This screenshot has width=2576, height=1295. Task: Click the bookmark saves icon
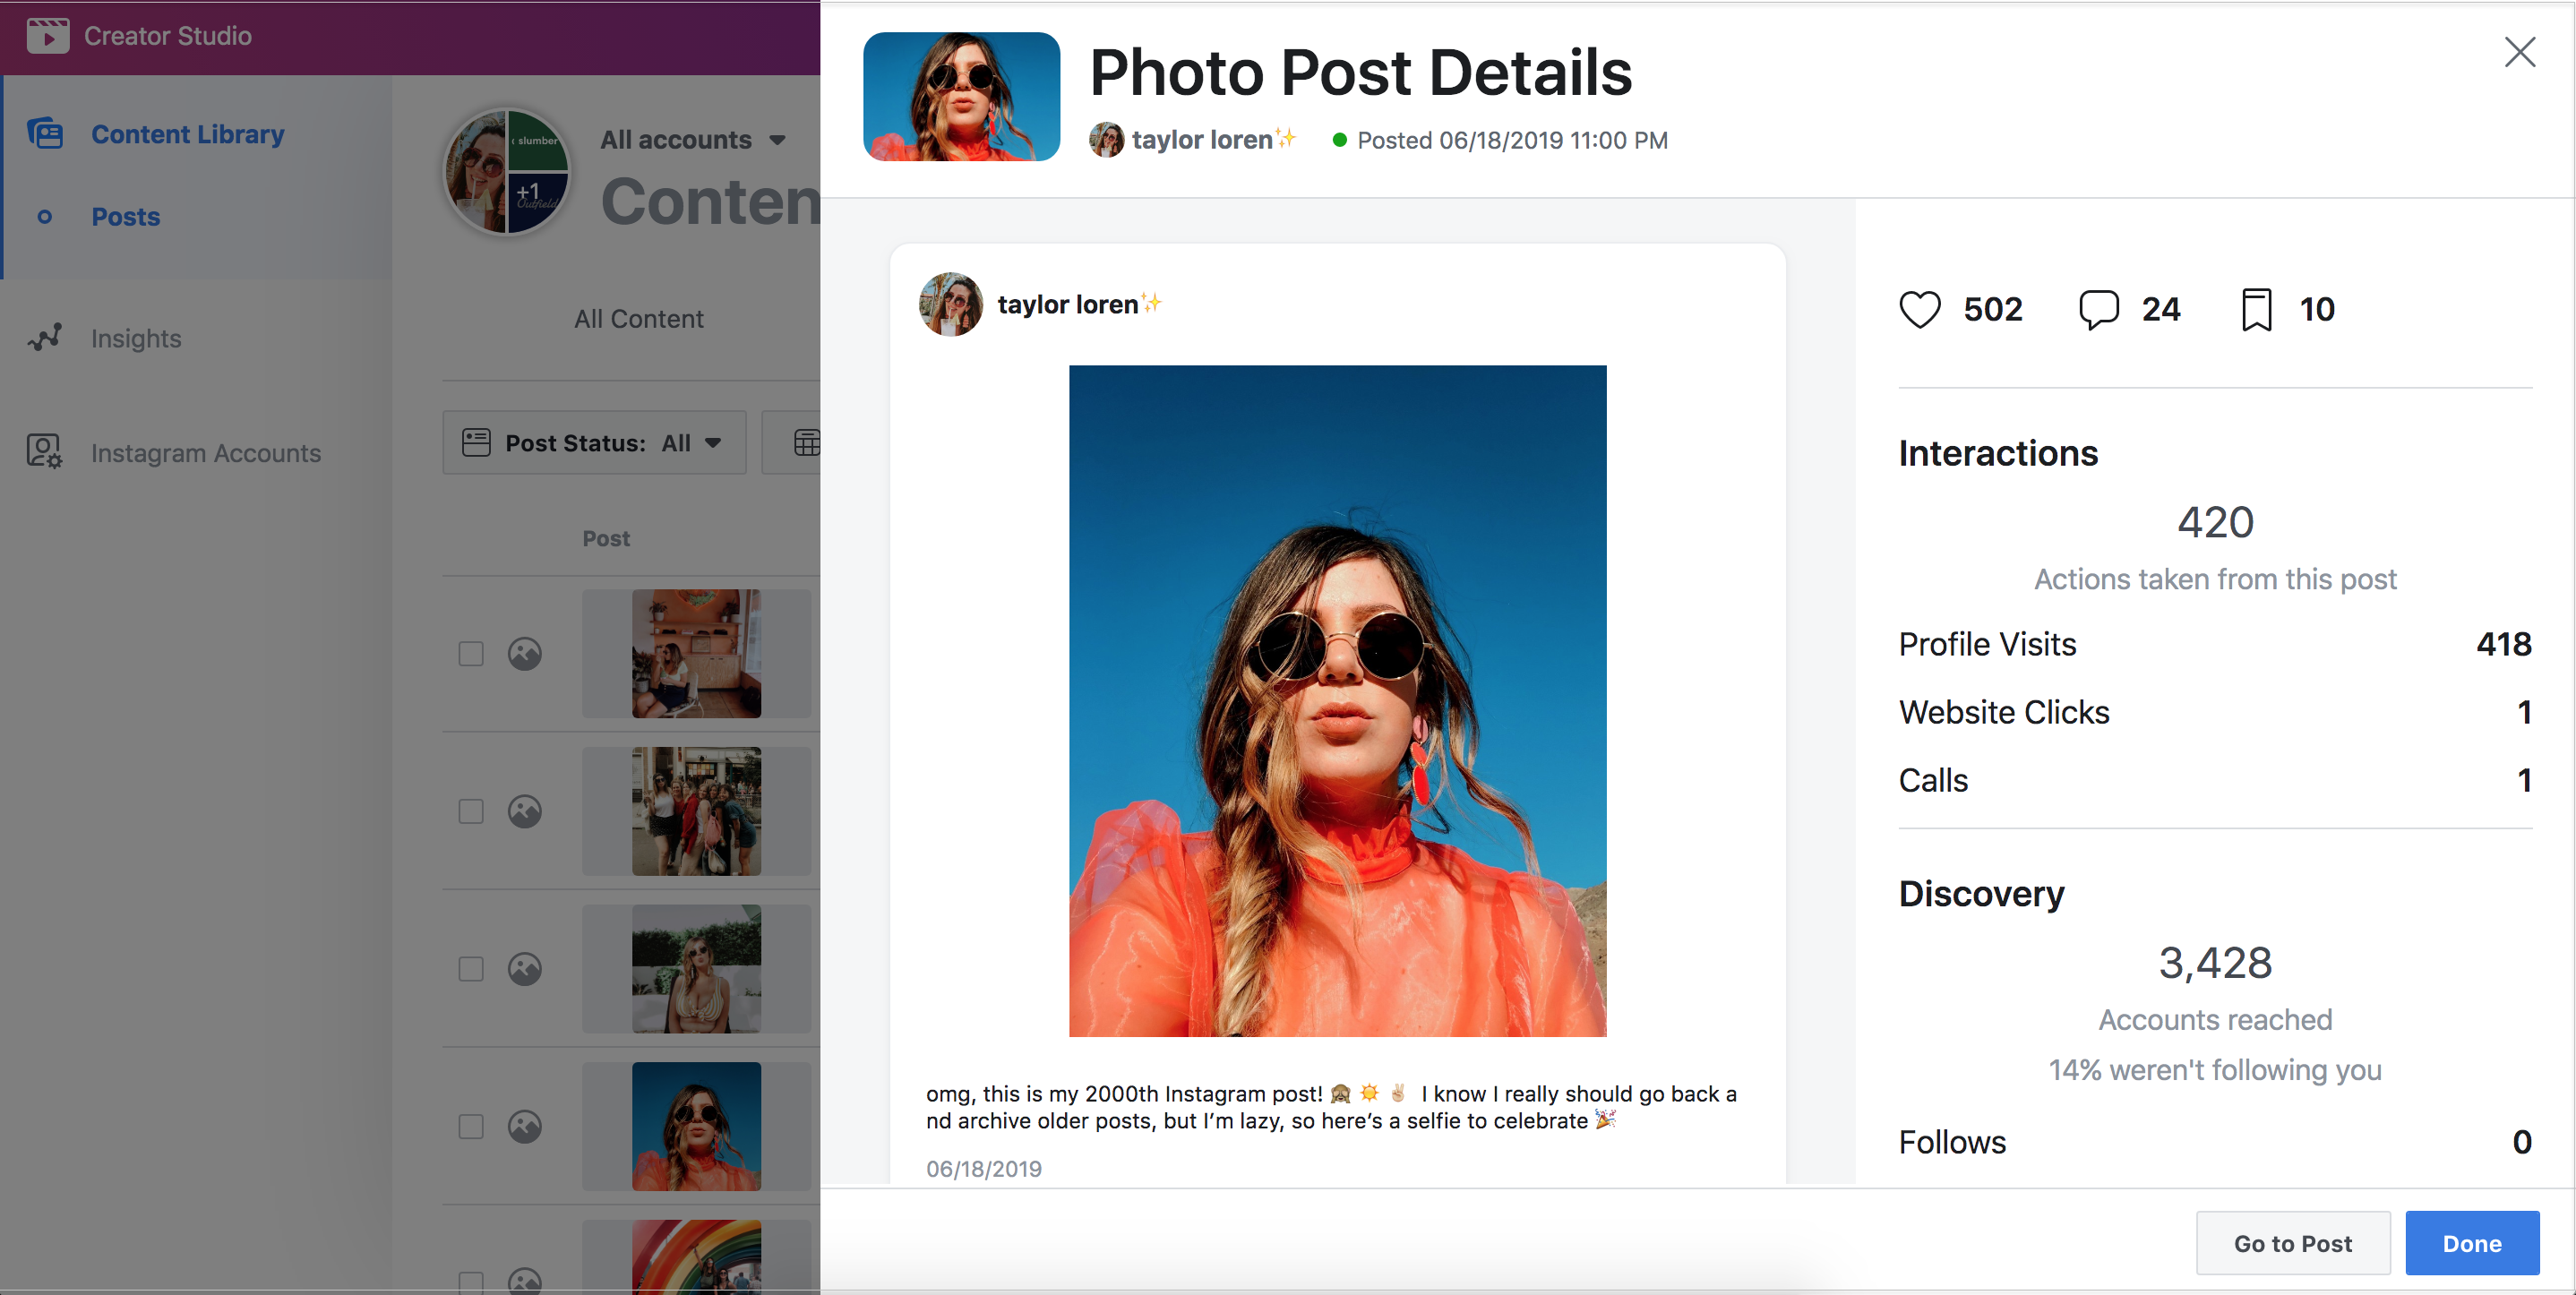(2257, 309)
